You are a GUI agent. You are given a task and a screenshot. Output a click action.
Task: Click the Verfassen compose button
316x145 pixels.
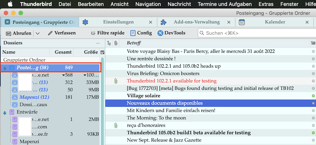tap(62, 33)
